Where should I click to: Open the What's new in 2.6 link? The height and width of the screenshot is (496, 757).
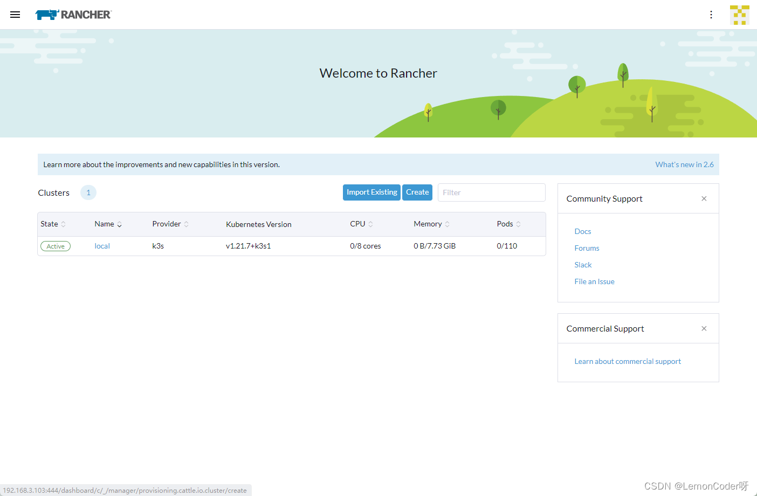[x=684, y=164]
